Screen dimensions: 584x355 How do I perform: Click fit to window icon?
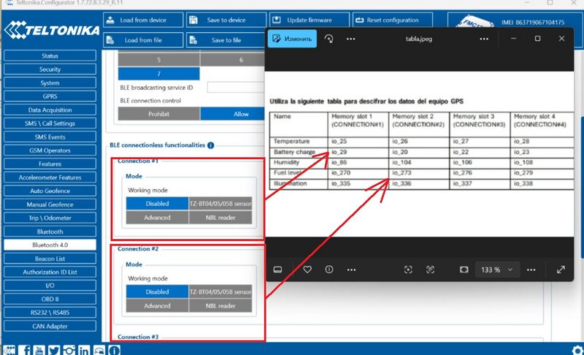464,270
